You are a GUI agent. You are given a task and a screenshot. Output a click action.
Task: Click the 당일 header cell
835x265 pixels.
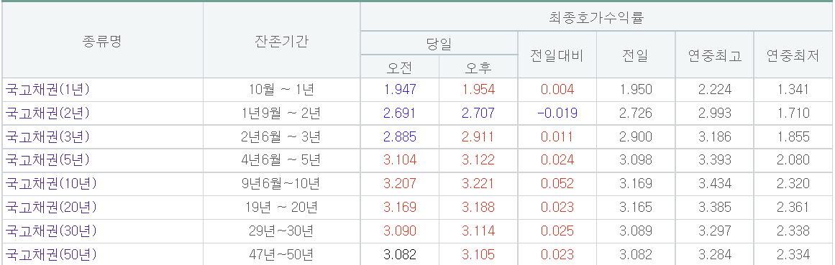pyautogui.click(x=439, y=45)
